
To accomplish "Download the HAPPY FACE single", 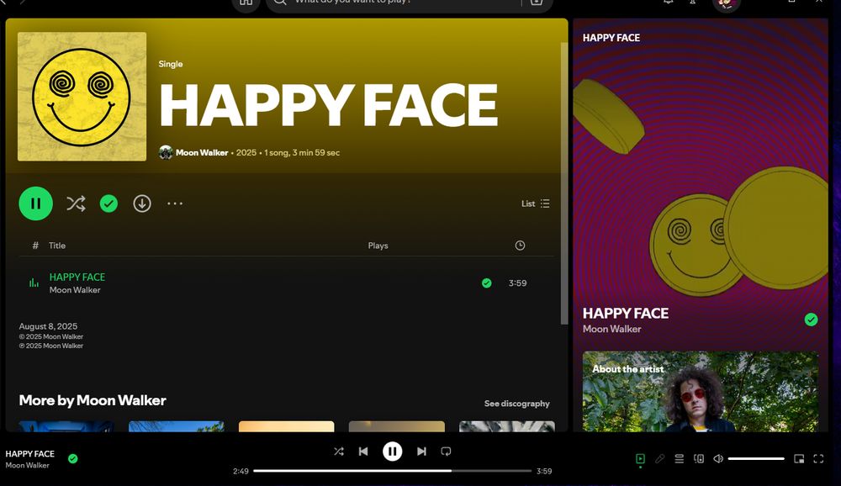I will point(142,203).
